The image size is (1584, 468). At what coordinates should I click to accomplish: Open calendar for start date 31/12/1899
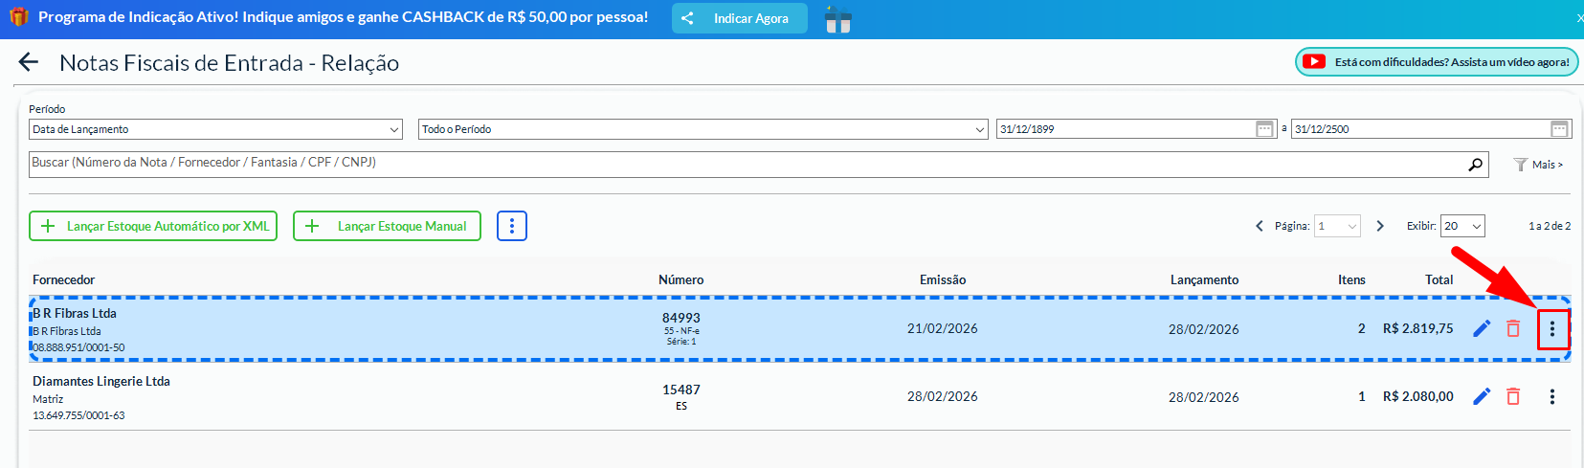point(1264,129)
